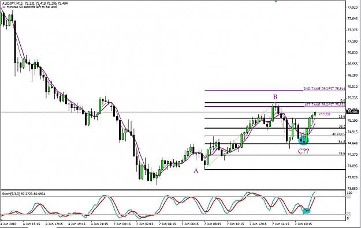The height and width of the screenshot is (228, 361).
Task: Click the '4 Jun 21:15' time axis label
Action: pyautogui.click(x=100, y=223)
